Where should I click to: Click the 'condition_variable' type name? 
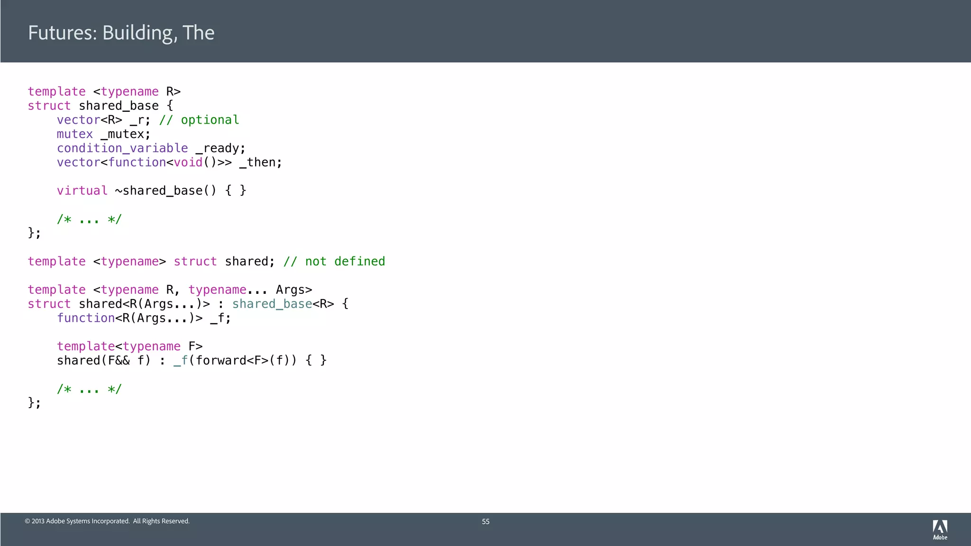pyautogui.click(x=122, y=148)
